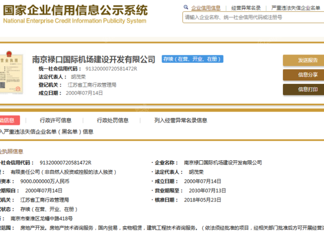Click the blue 存续(在营、开业、在册) status badge
324x243 pixels.
click(193, 59)
